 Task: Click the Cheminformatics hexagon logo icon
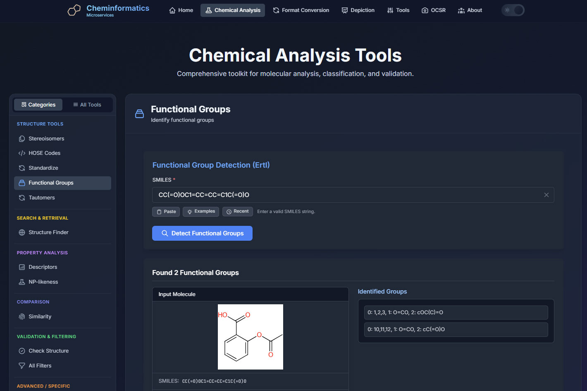point(74,10)
